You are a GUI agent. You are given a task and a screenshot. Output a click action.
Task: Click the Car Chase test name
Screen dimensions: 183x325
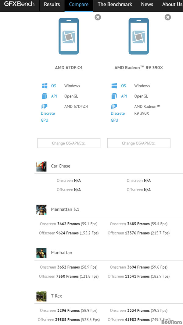61,166
